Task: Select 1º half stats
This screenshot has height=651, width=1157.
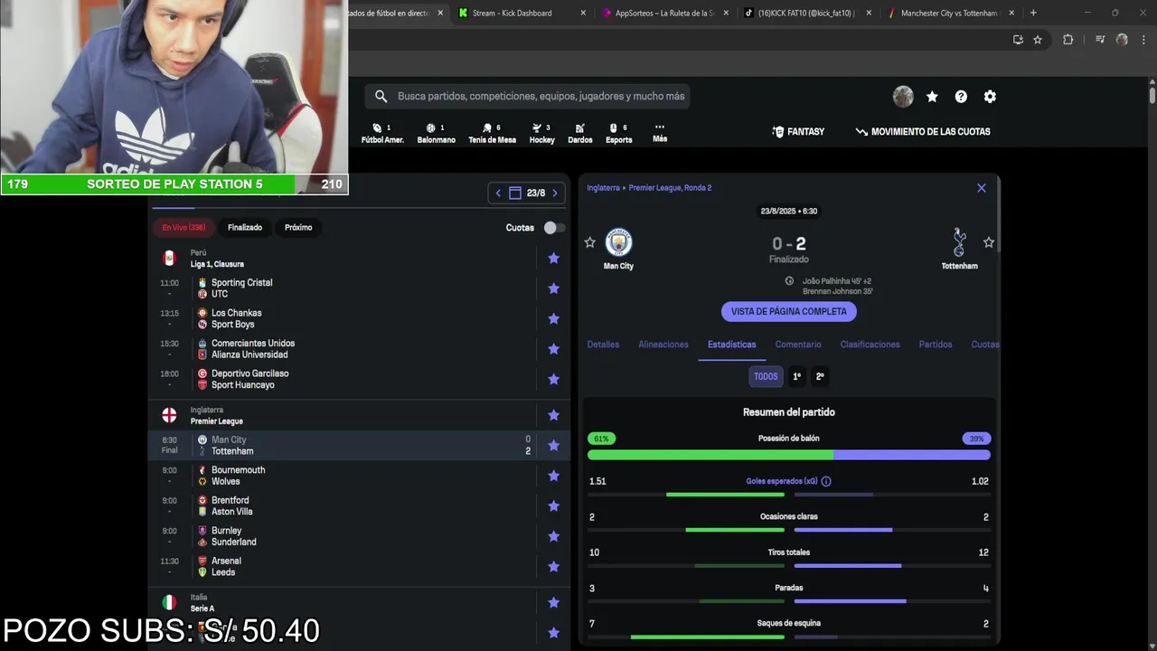Action: tap(796, 376)
